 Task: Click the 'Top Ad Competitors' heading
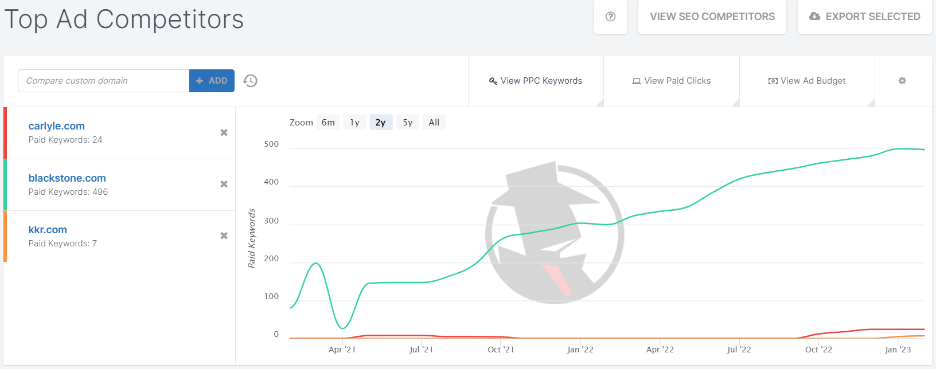(124, 19)
